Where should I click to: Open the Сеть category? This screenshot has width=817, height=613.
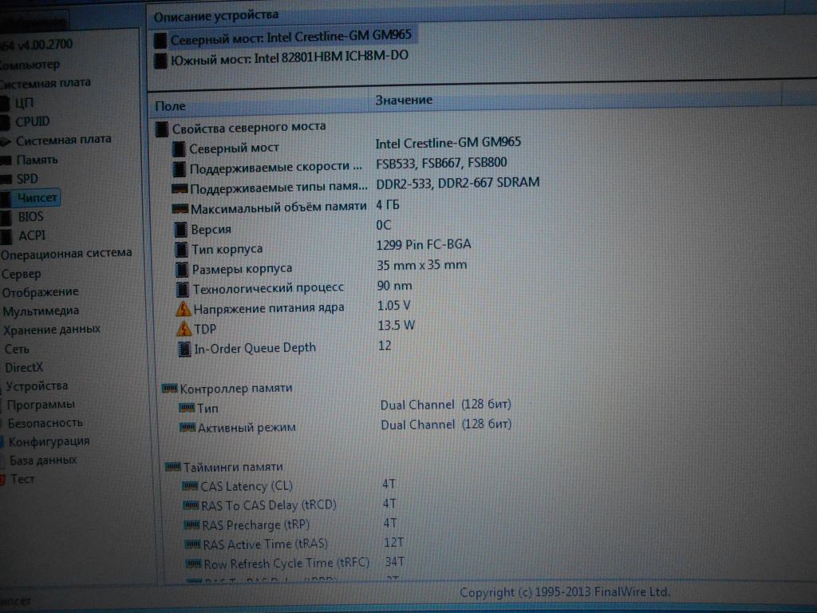point(17,349)
